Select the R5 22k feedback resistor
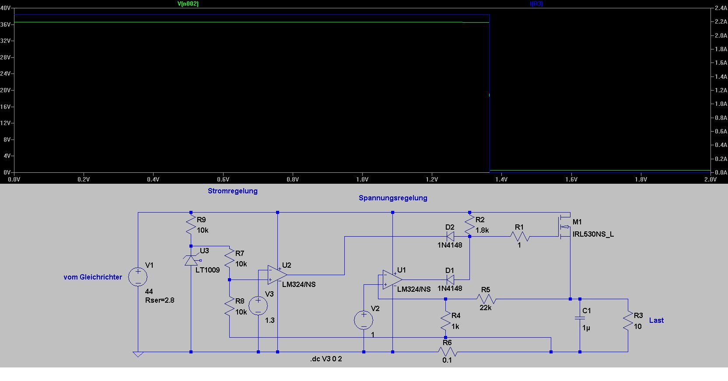The width and height of the screenshot is (728, 381). [x=486, y=299]
